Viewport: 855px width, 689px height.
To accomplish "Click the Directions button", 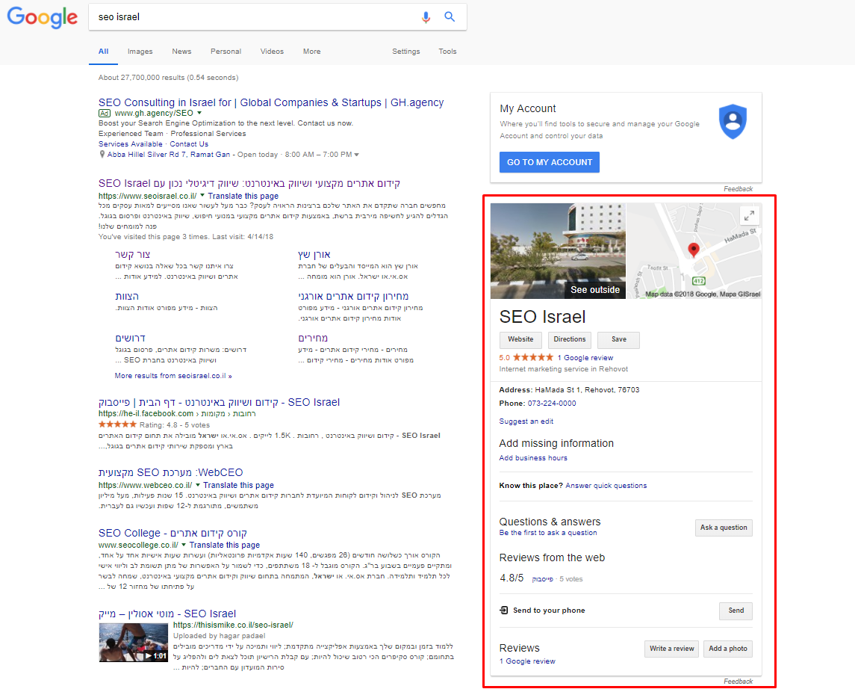I will [x=570, y=339].
